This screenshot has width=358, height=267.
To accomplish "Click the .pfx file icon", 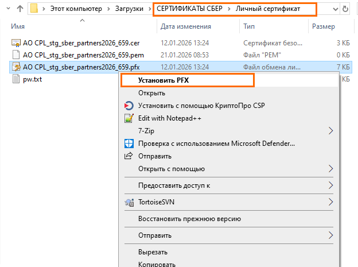I will coord(16,67).
